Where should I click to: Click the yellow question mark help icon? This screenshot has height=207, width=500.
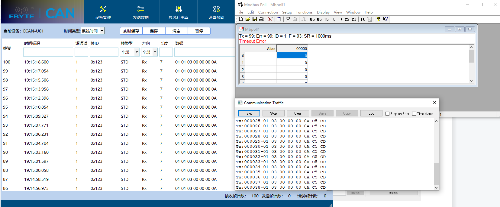(378, 19)
